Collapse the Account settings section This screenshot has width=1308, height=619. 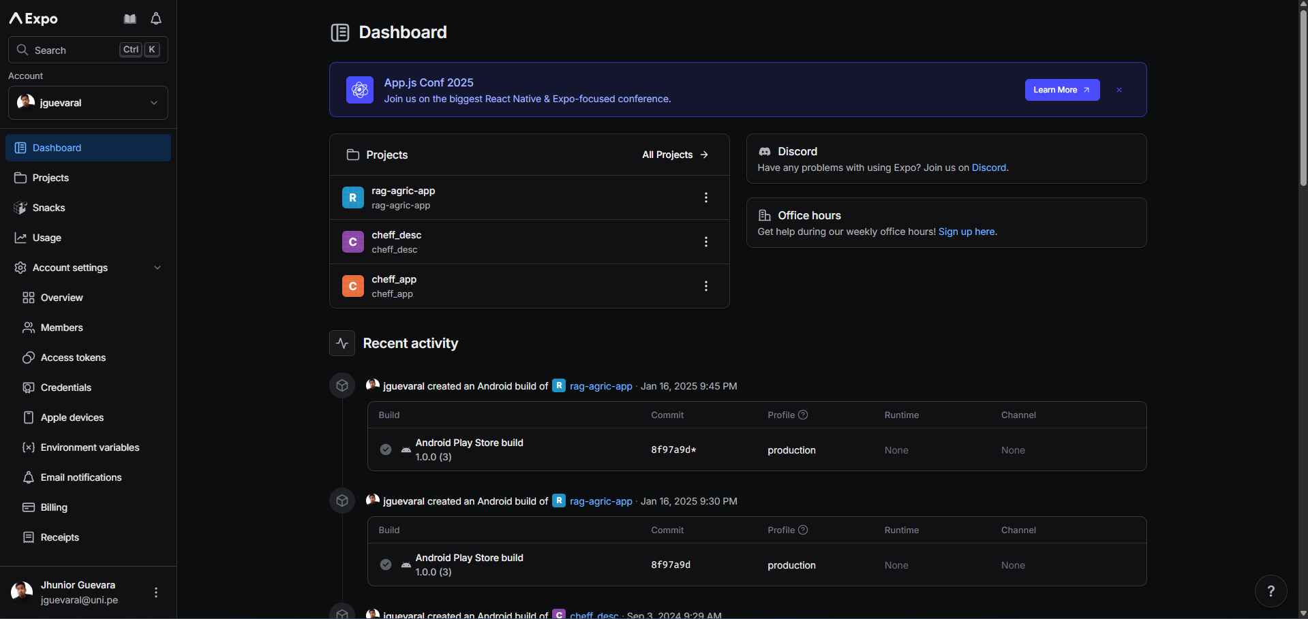click(88, 268)
